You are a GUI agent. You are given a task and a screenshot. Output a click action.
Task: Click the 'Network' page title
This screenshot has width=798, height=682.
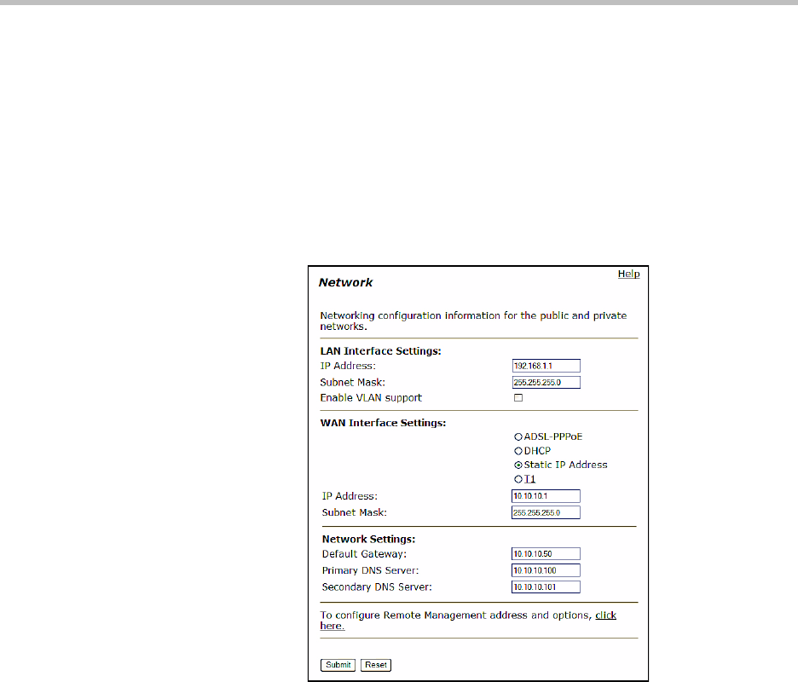click(x=345, y=282)
